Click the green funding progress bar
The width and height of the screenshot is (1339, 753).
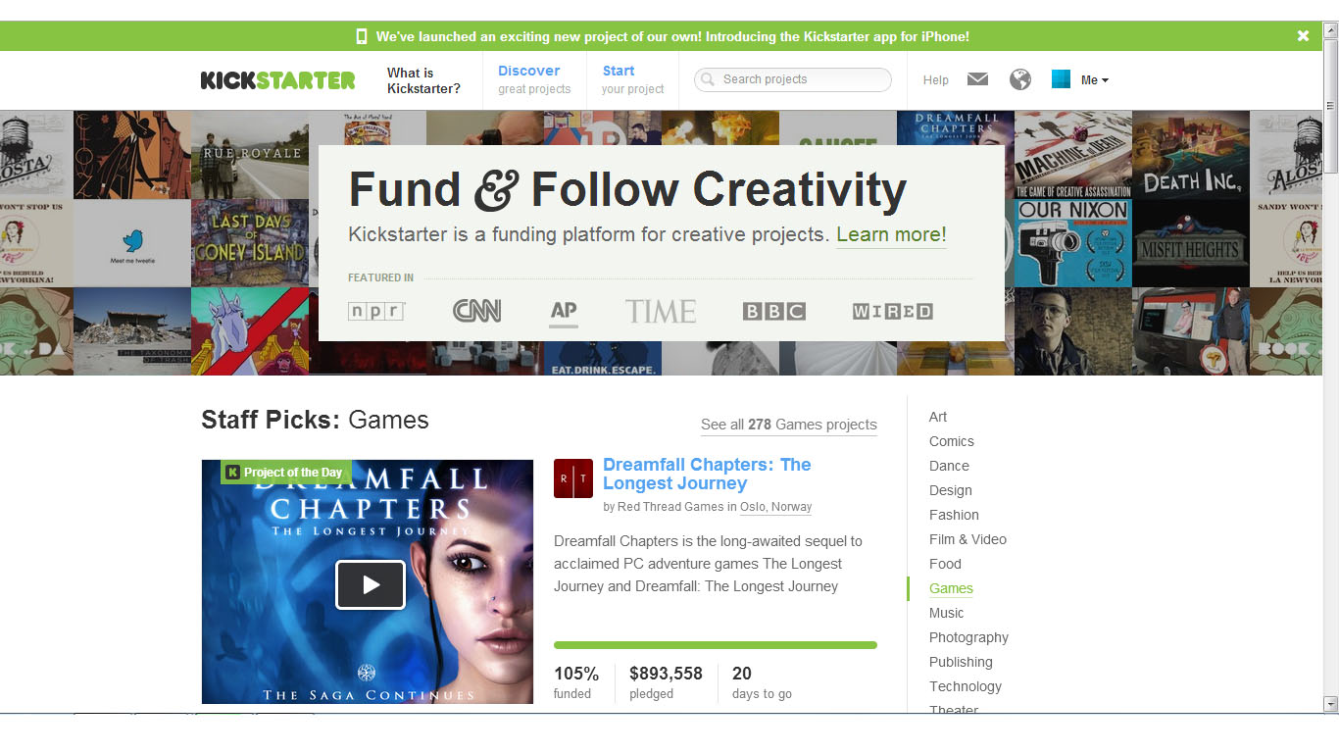716,645
